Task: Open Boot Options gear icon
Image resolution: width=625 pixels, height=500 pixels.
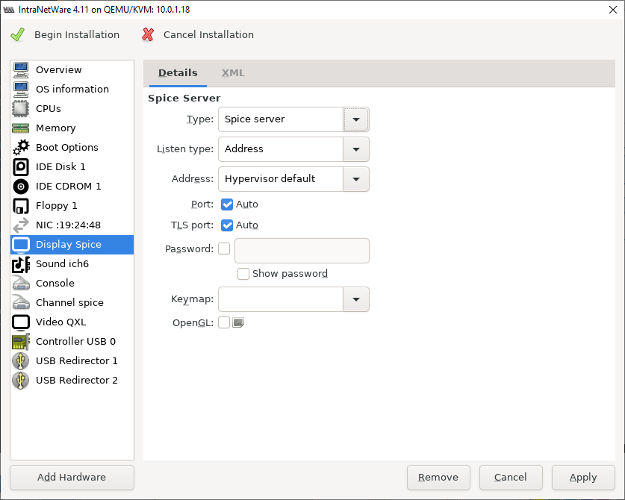Action: 21,147
